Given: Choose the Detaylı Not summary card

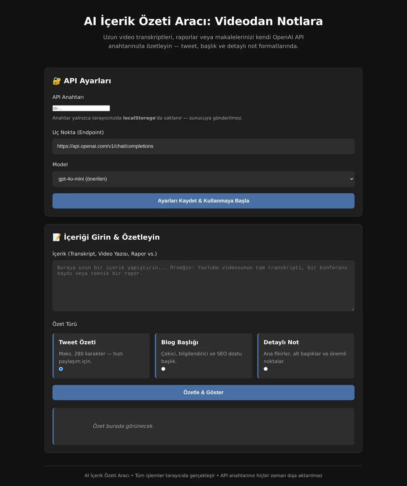Looking at the screenshot, I should [306, 356].
